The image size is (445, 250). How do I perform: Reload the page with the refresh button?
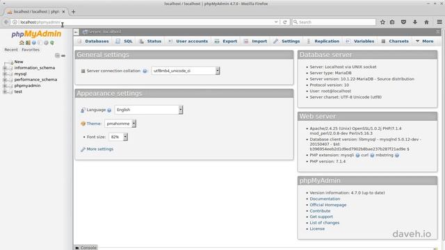pyautogui.click(x=285, y=22)
